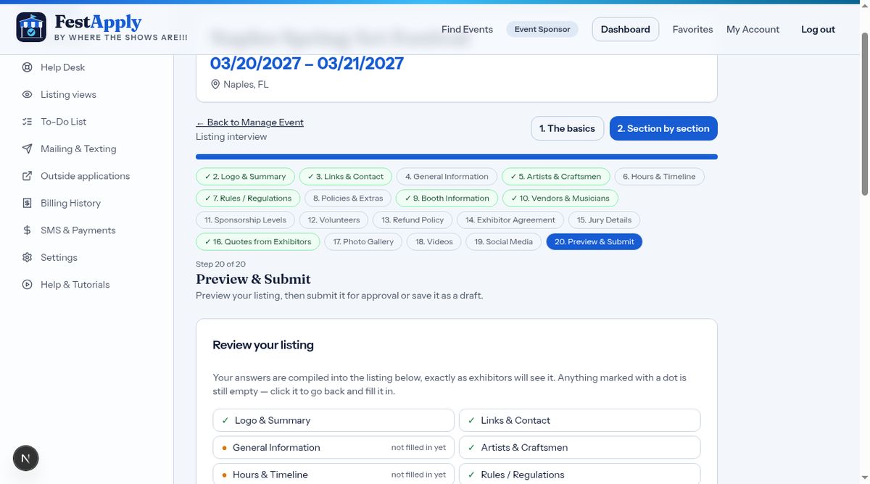Open the Logo & Summary review row
Screen dimensions: 870x484
point(333,420)
